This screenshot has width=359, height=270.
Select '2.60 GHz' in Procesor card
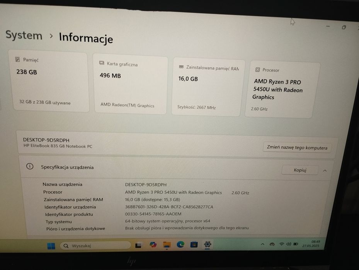pos(259,109)
